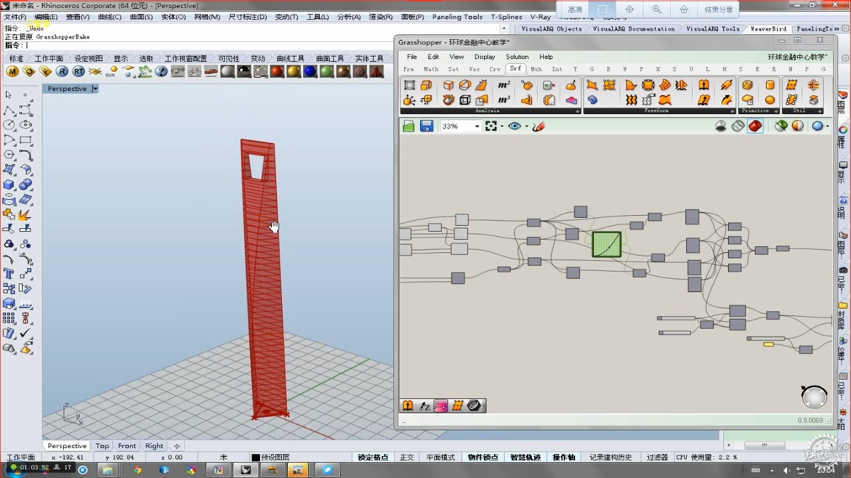Click the eye named views icon

coord(515,126)
